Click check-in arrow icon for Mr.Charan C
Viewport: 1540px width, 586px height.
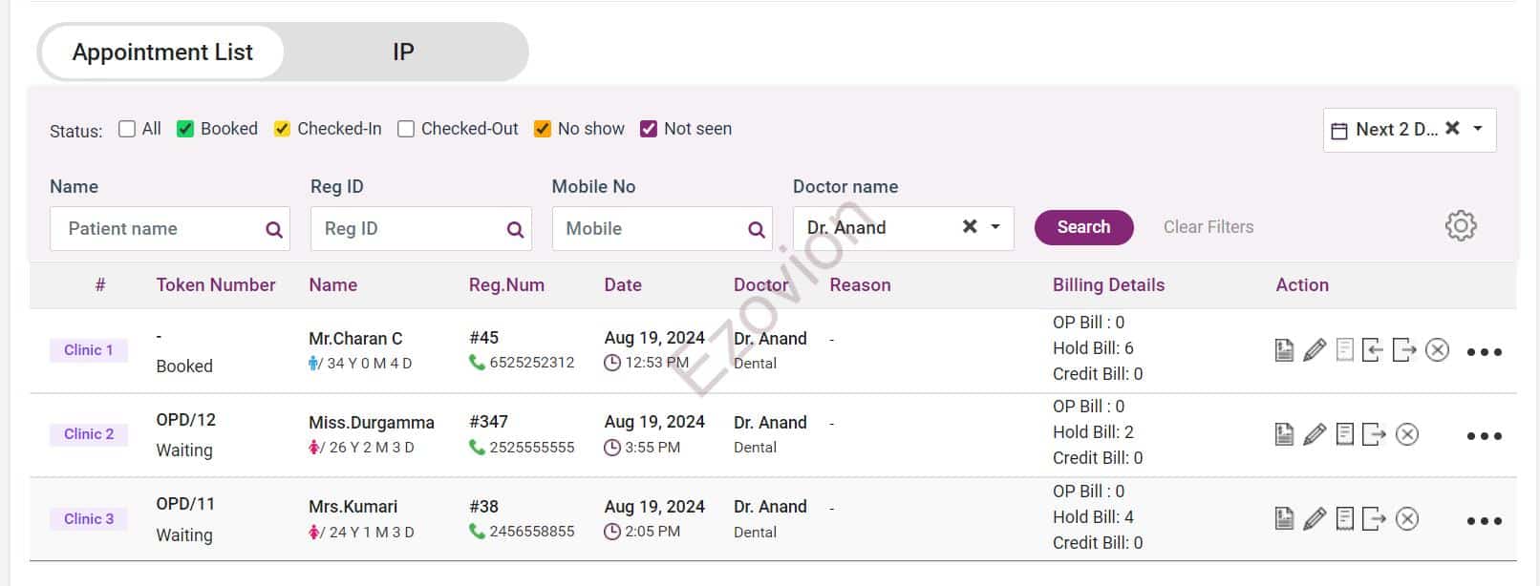(x=1373, y=350)
